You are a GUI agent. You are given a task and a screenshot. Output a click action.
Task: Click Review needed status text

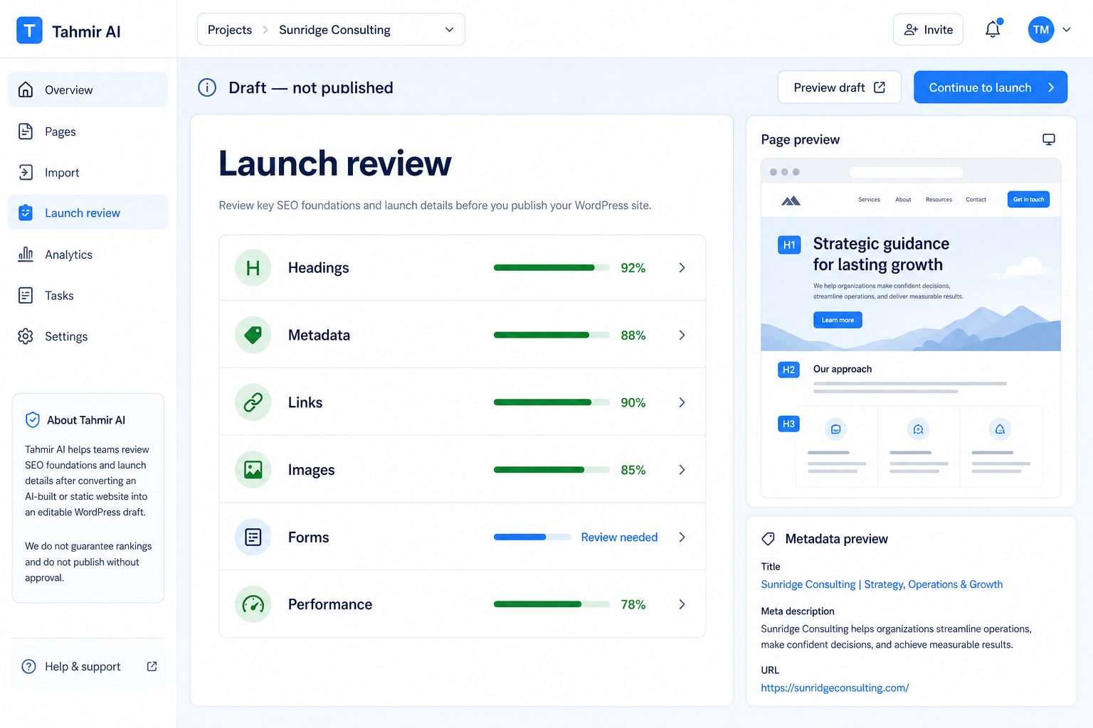coord(619,537)
